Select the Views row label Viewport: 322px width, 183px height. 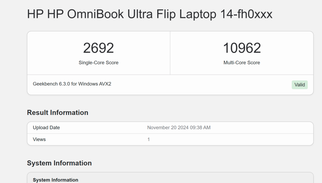pos(39,139)
